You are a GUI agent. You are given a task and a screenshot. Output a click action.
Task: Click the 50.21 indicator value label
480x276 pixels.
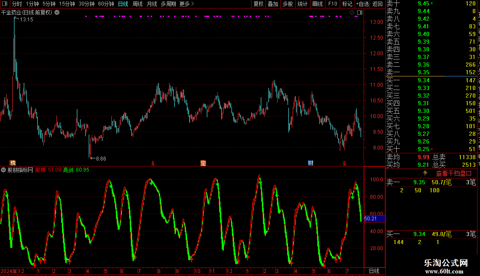(x=374, y=219)
